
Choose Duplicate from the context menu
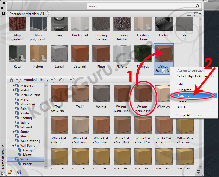pyautogui.click(x=184, y=90)
